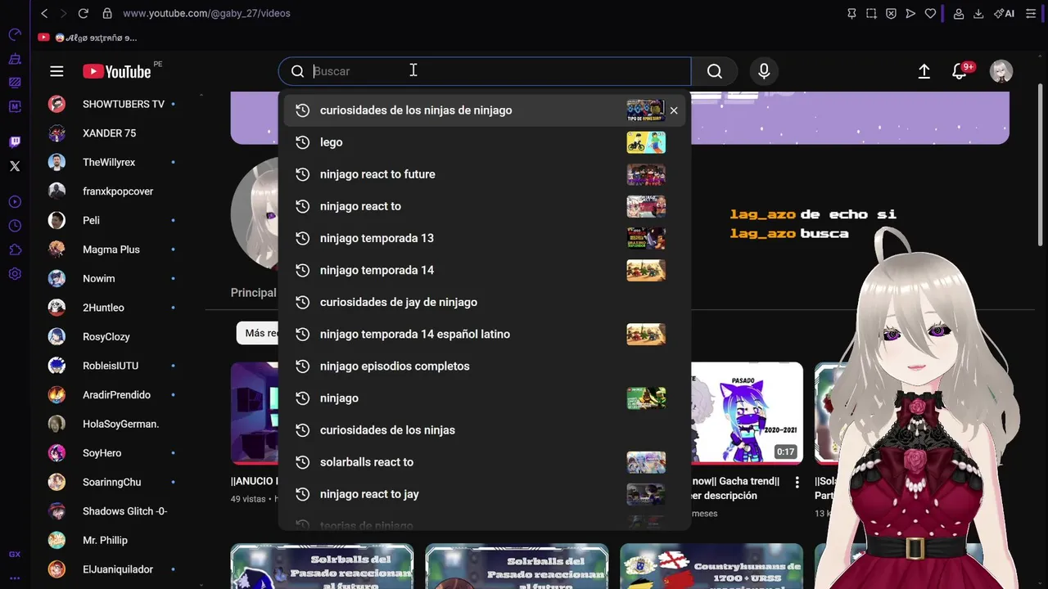Choose the 'ninjago react to' suggestion
The width and height of the screenshot is (1048, 589).
(x=485, y=206)
